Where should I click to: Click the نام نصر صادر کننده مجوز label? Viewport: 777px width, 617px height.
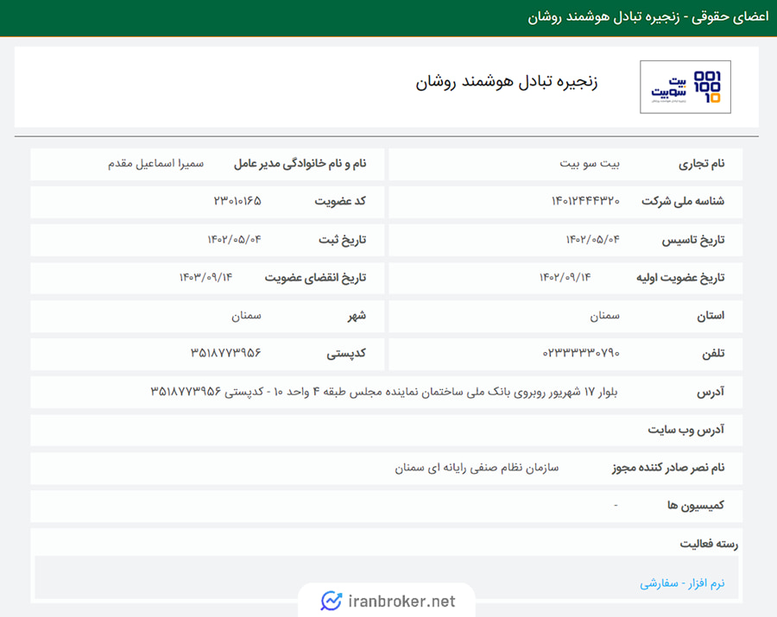668,468
